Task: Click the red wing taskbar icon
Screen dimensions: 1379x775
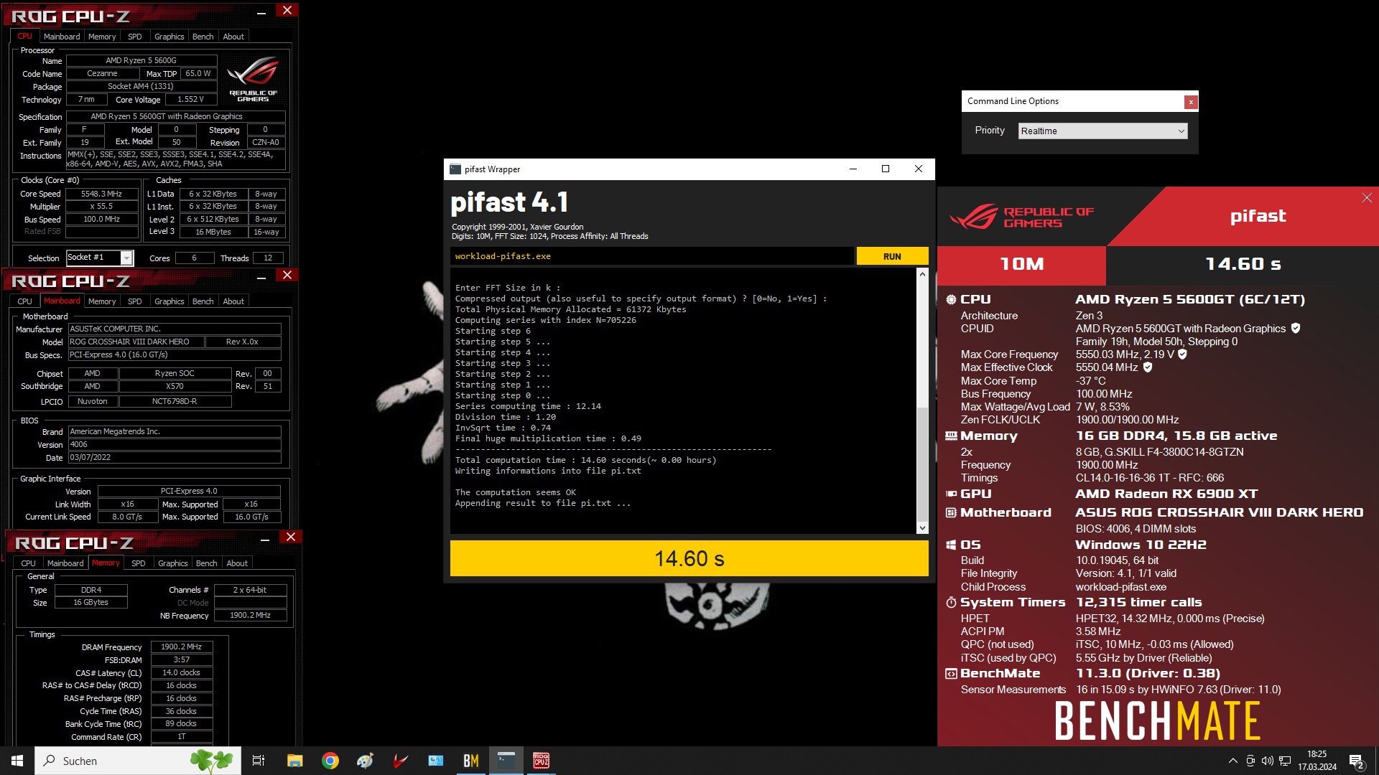Action: [x=400, y=761]
